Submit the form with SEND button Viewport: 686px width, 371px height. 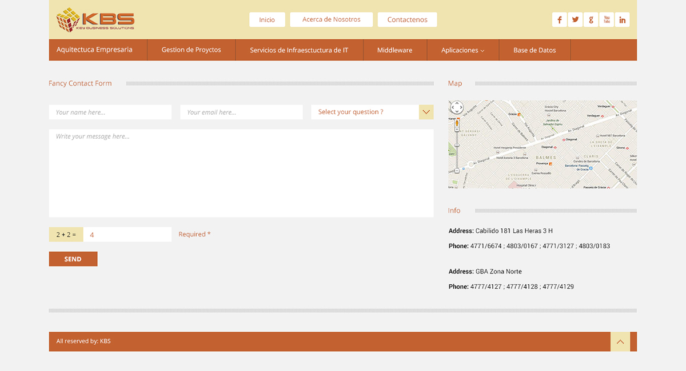(73, 259)
